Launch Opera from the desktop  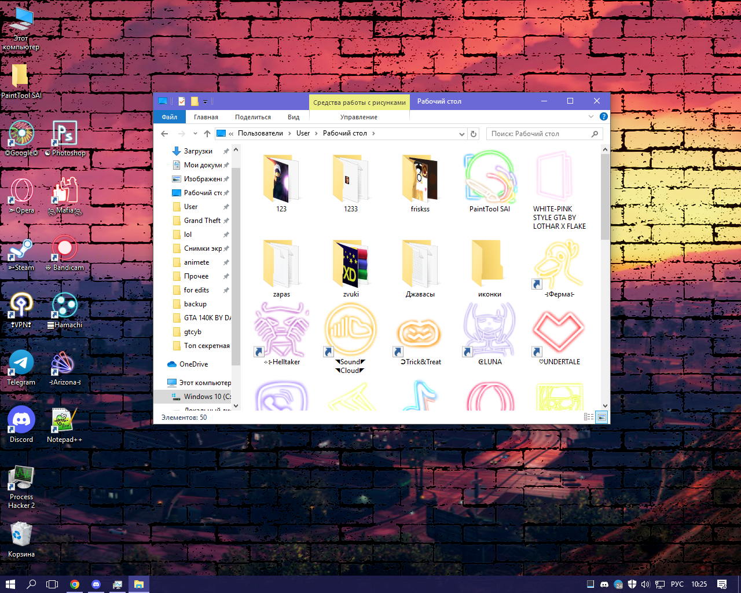pyautogui.click(x=21, y=196)
